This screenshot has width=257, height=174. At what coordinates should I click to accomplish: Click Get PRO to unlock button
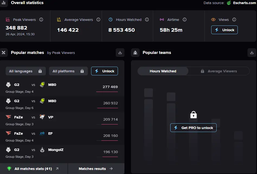coord(193,128)
